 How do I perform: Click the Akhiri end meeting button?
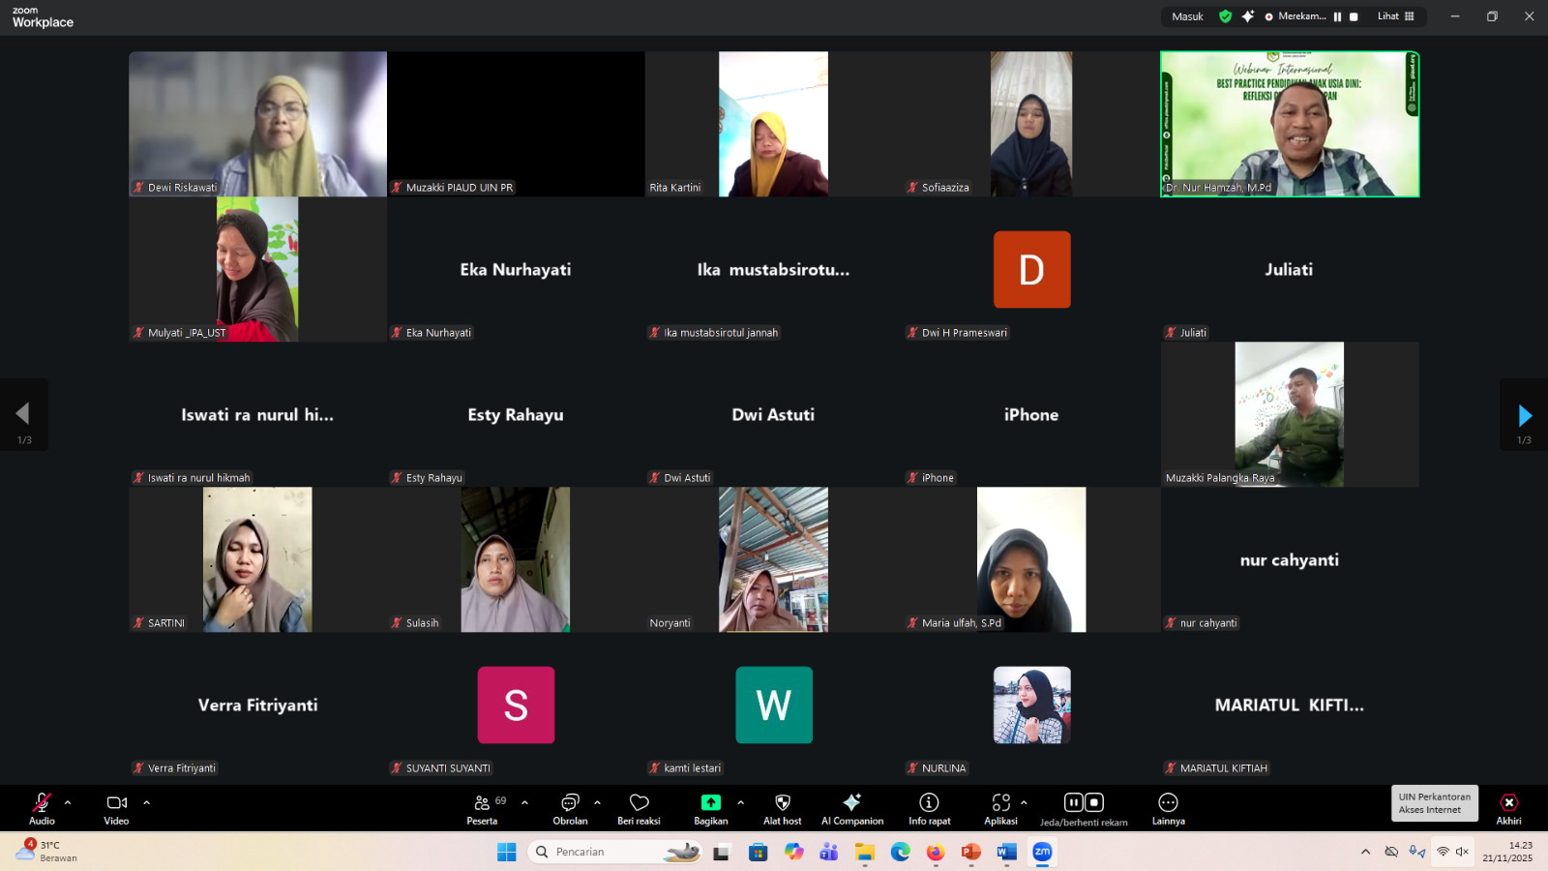point(1508,807)
